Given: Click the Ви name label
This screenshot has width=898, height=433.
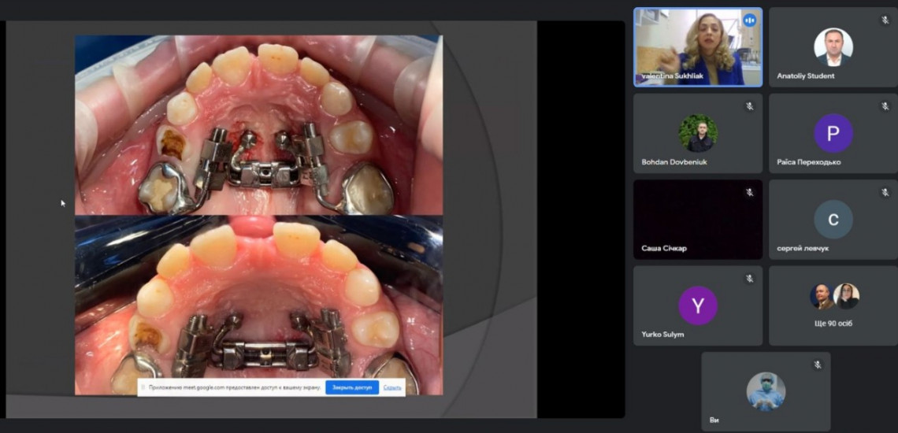Looking at the screenshot, I should click(x=714, y=420).
